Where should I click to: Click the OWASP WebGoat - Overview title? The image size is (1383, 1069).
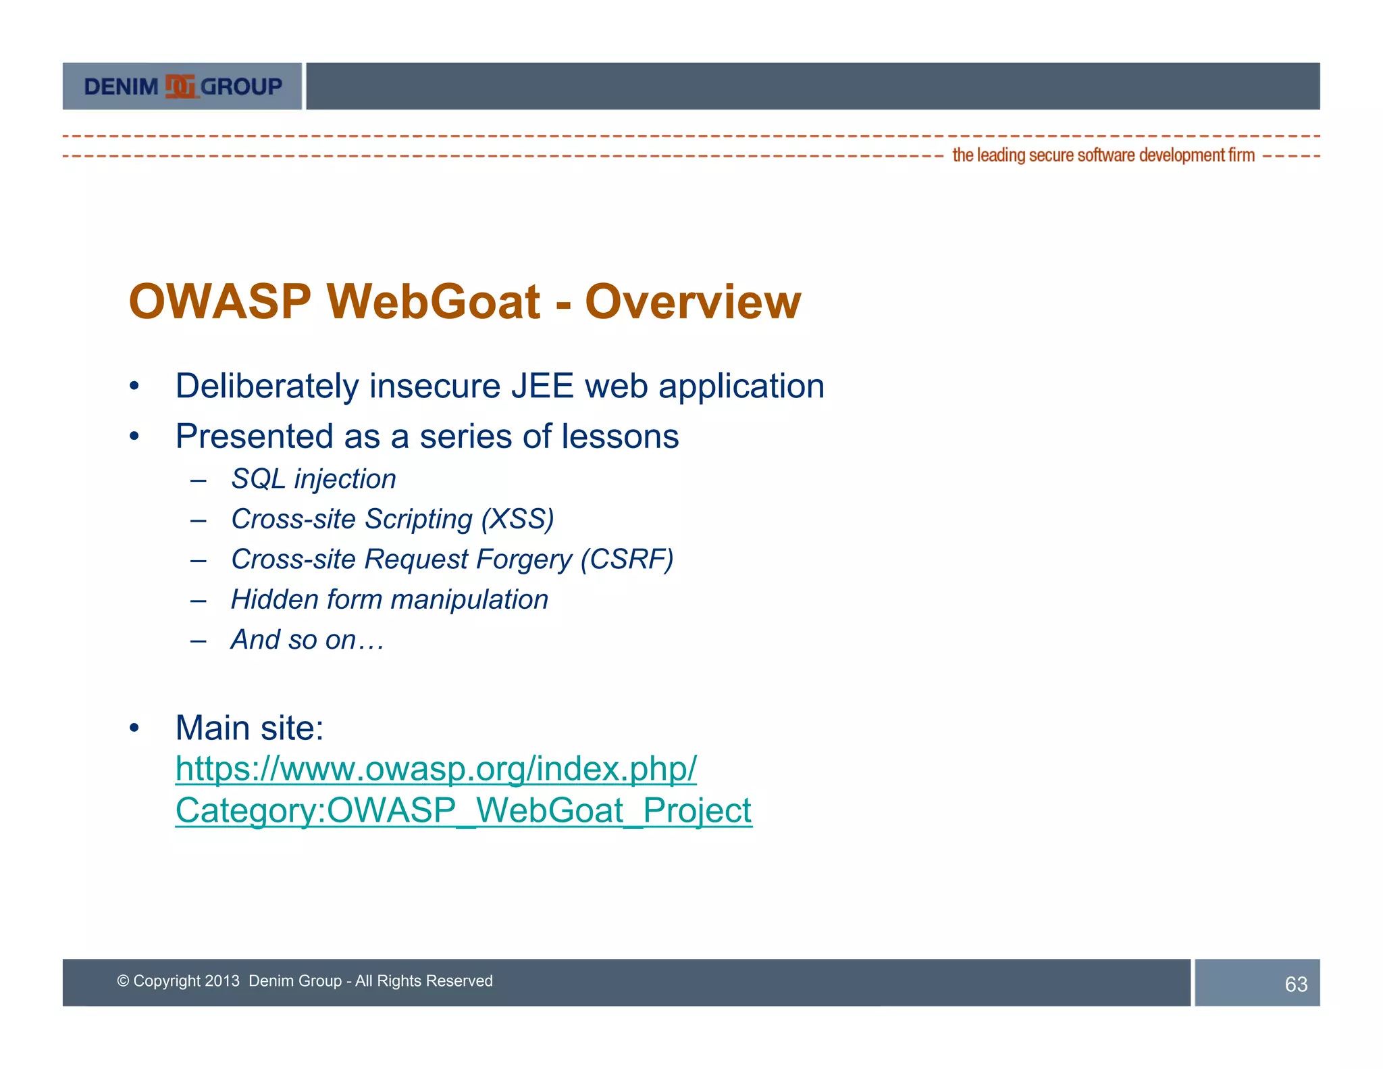(x=465, y=301)
